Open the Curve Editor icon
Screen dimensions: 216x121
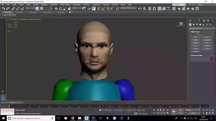click(164, 9)
